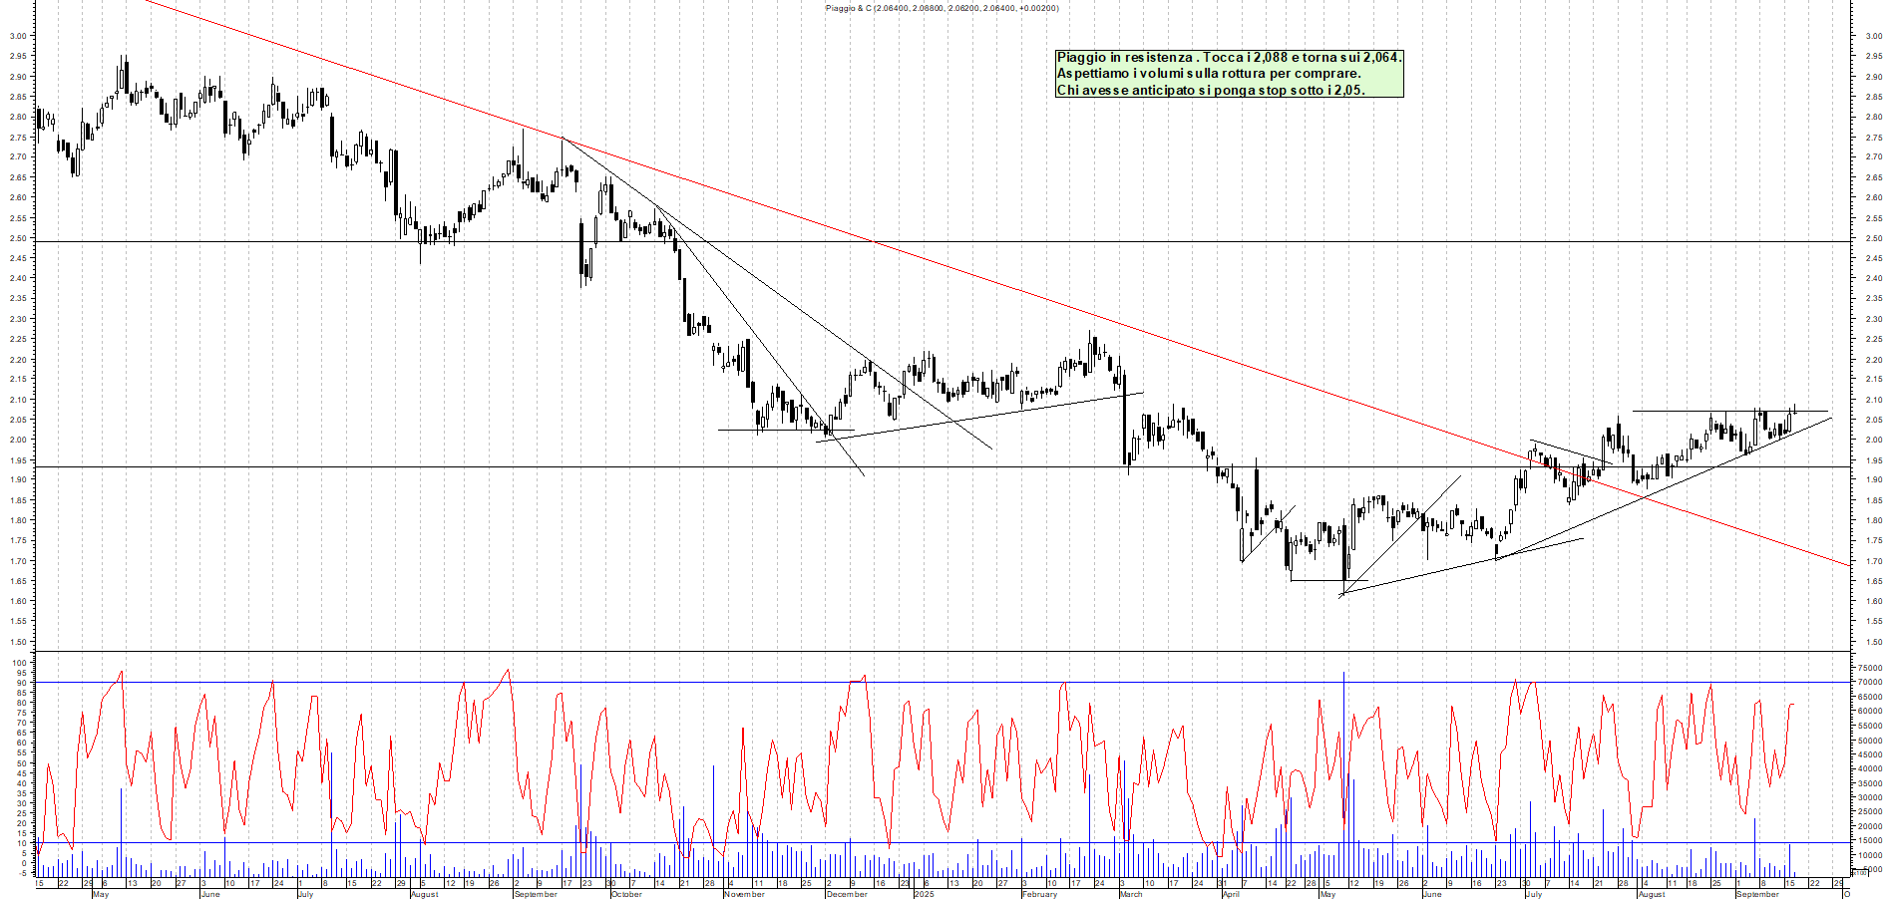Select the April month label on the time axis
Screen dimensions: 1885x899
1231,894
